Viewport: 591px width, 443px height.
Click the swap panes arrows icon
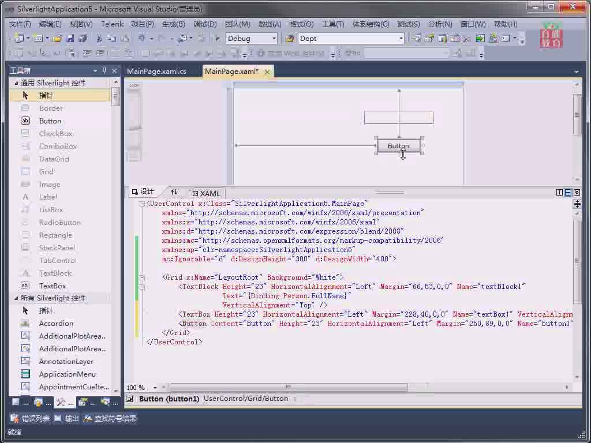[x=174, y=192]
